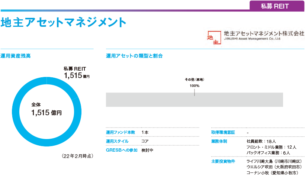This screenshot has width=305, height=184.
Task: Click the center value 1,515 億円
Action: [x=46, y=113]
